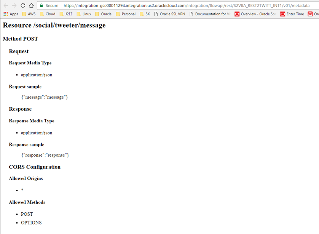The image size is (319, 234).
Task: Click the browser forward arrow
Action: 14,6
